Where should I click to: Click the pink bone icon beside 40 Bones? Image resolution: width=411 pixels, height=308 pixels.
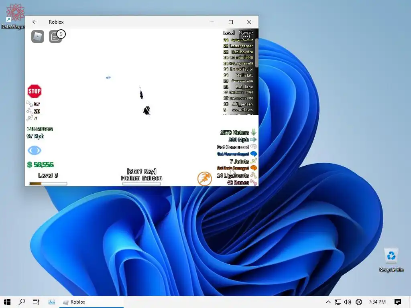click(x=254, y=182)
